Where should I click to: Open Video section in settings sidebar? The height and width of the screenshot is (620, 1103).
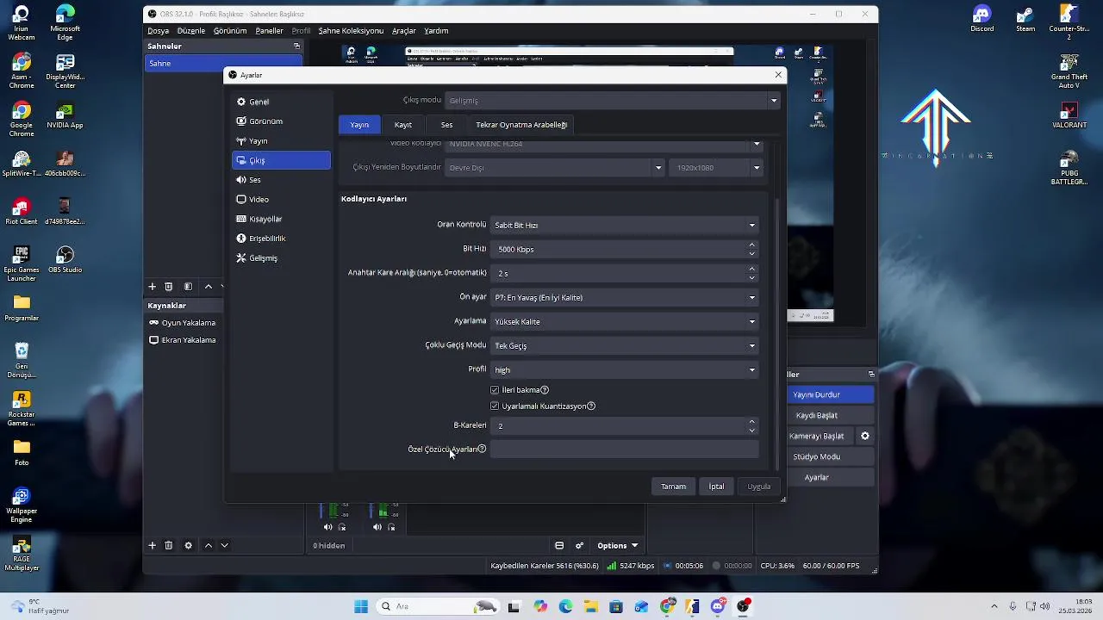tap(281, 200)
